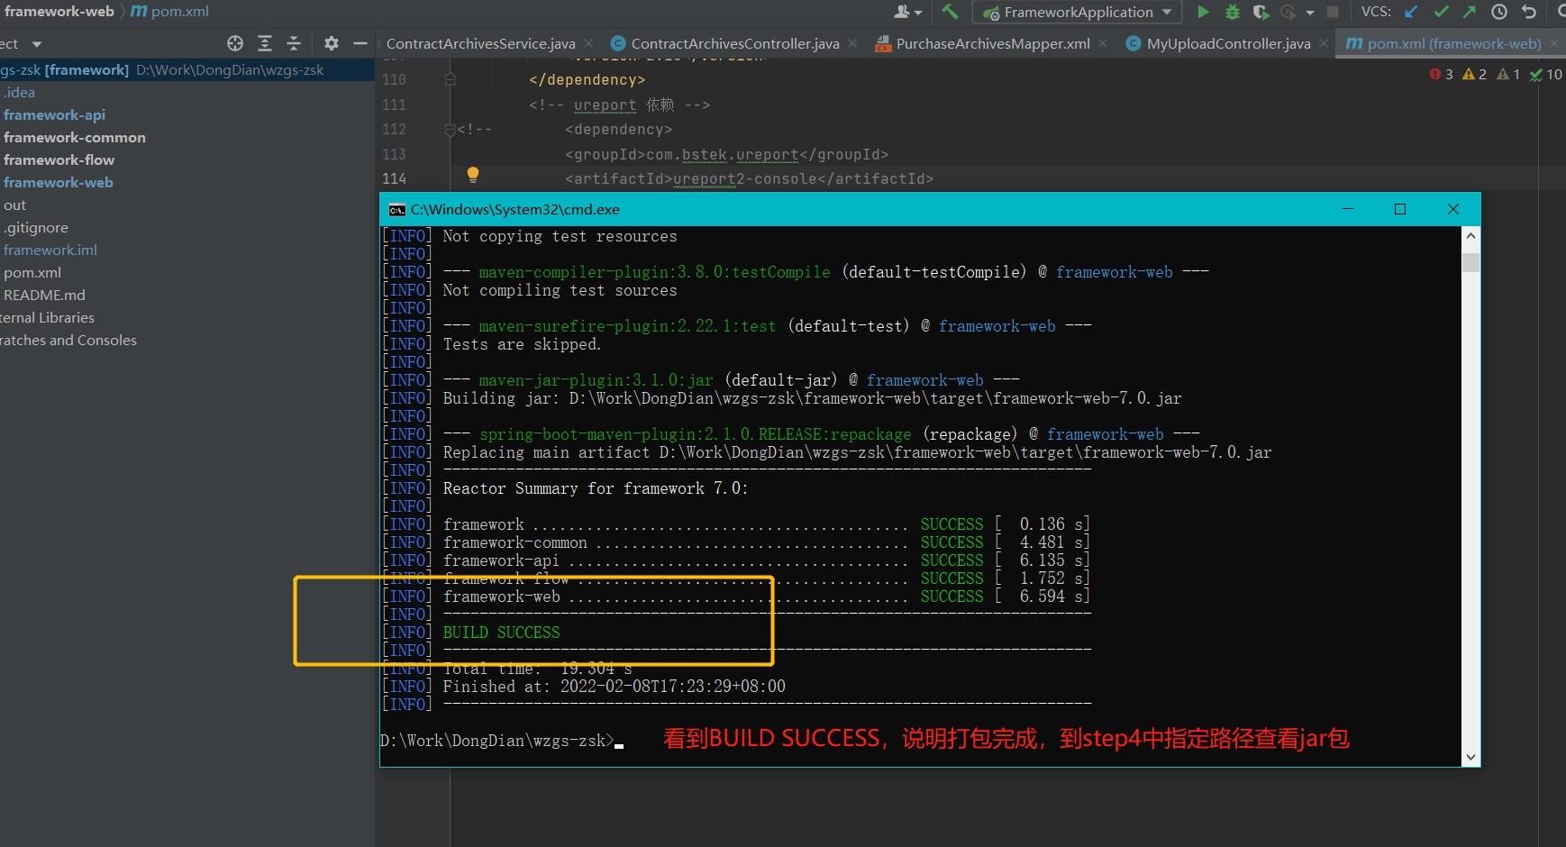Select opened file using the crosshair icon

[234, 43]
